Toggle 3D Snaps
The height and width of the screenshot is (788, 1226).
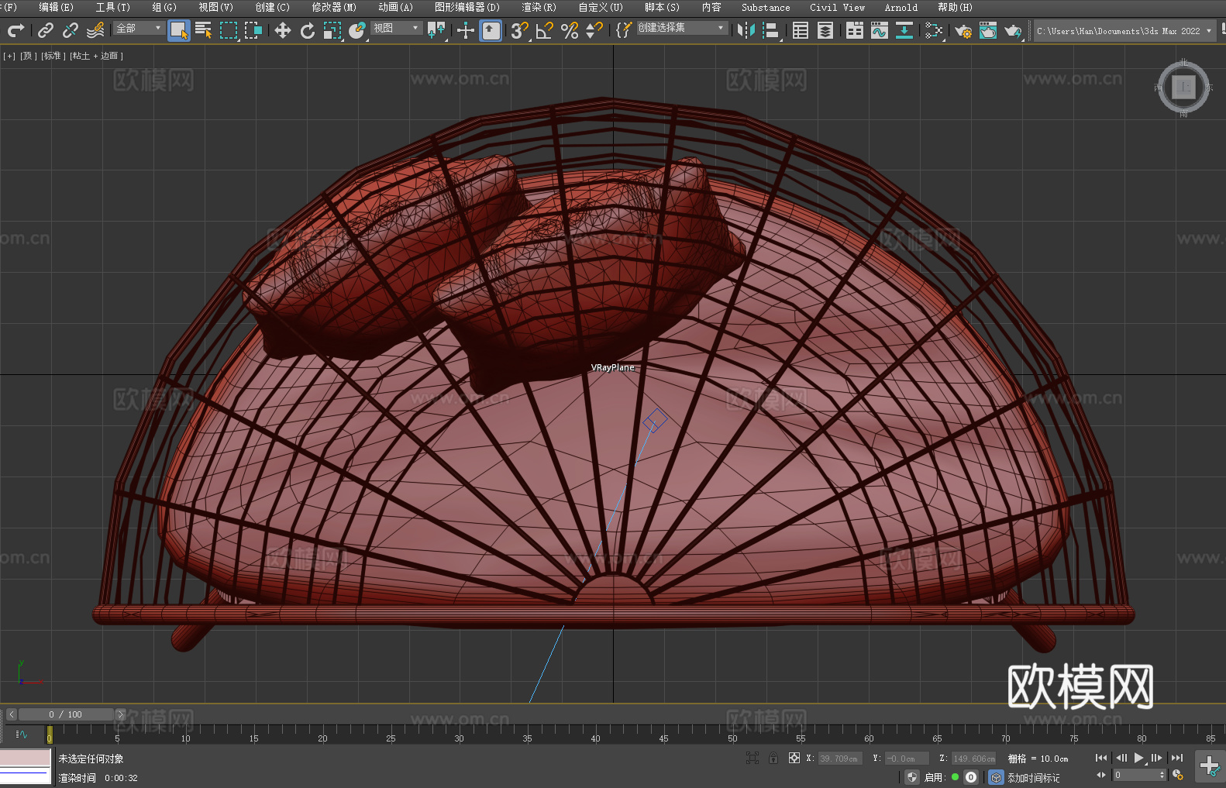click(x=520, y=30)
